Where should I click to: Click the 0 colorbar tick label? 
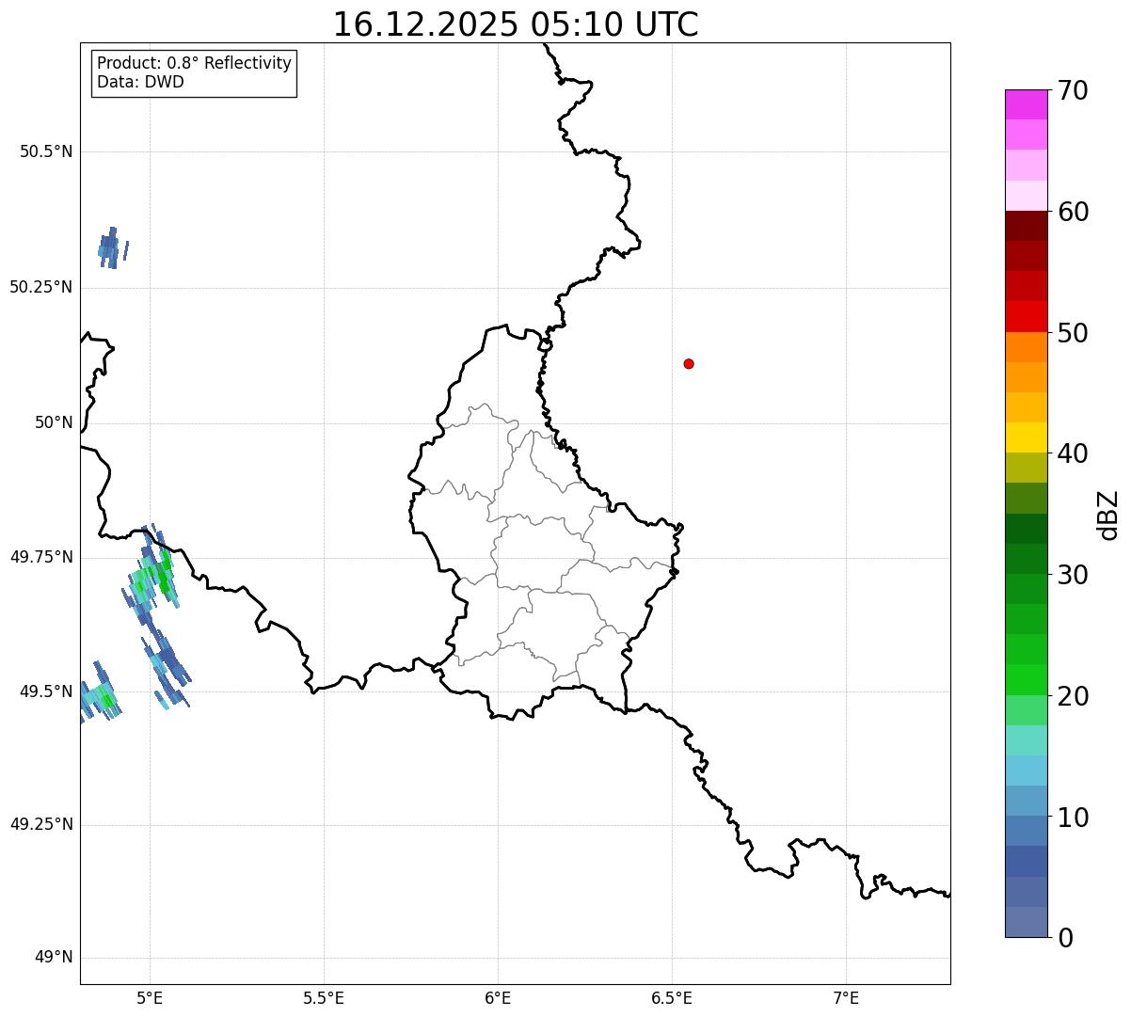pyautogui.click(x=1065, y=938)
